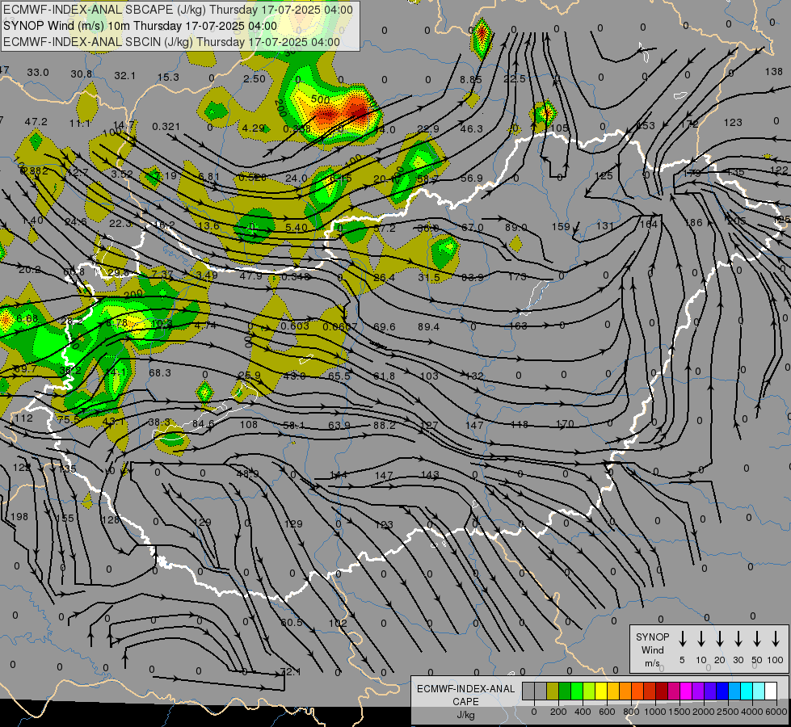The height and width of the screenshot is (727, 791).
Task: Click the 112 map value at the left edge
Action: pyautogui.click(x=23, y=418)
